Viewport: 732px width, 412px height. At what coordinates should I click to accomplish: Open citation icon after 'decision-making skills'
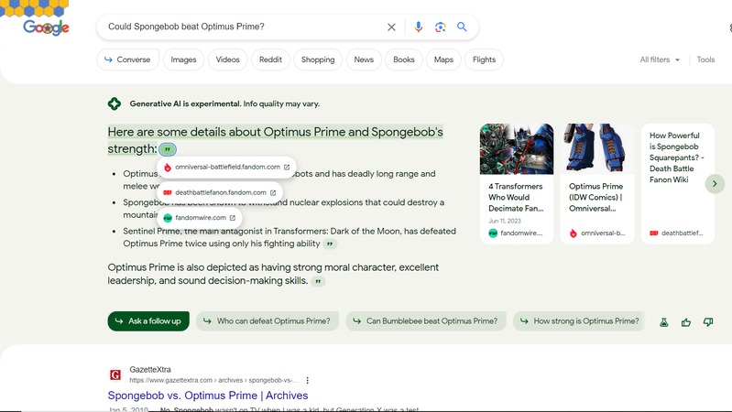click(x=318, y=281)
